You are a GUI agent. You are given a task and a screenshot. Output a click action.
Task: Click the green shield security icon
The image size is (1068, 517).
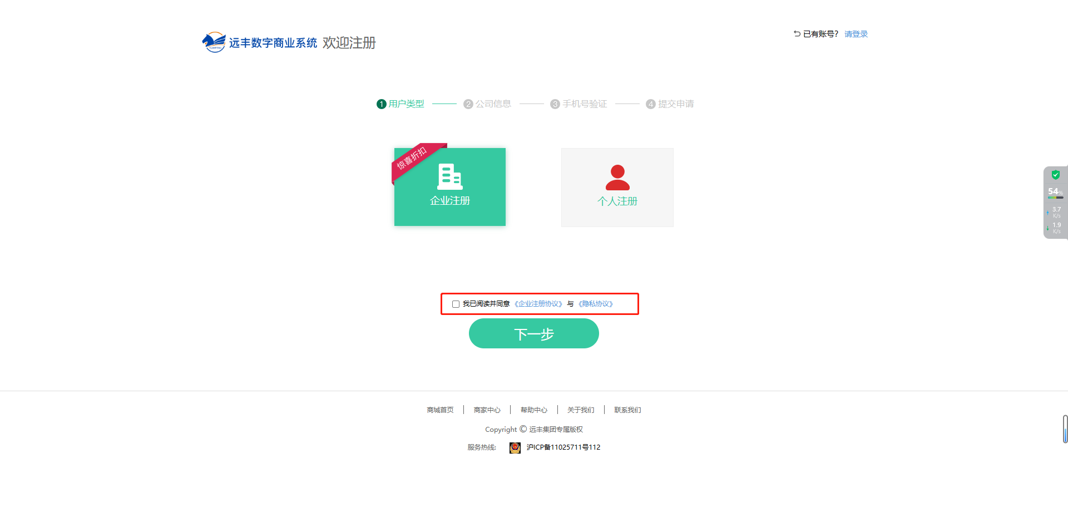pyautogui.click(x=1055, y=175)
